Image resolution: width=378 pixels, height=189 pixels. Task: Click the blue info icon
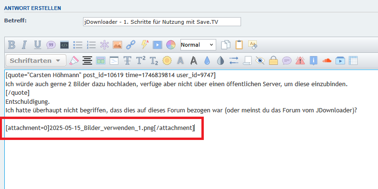click(314, 60)
